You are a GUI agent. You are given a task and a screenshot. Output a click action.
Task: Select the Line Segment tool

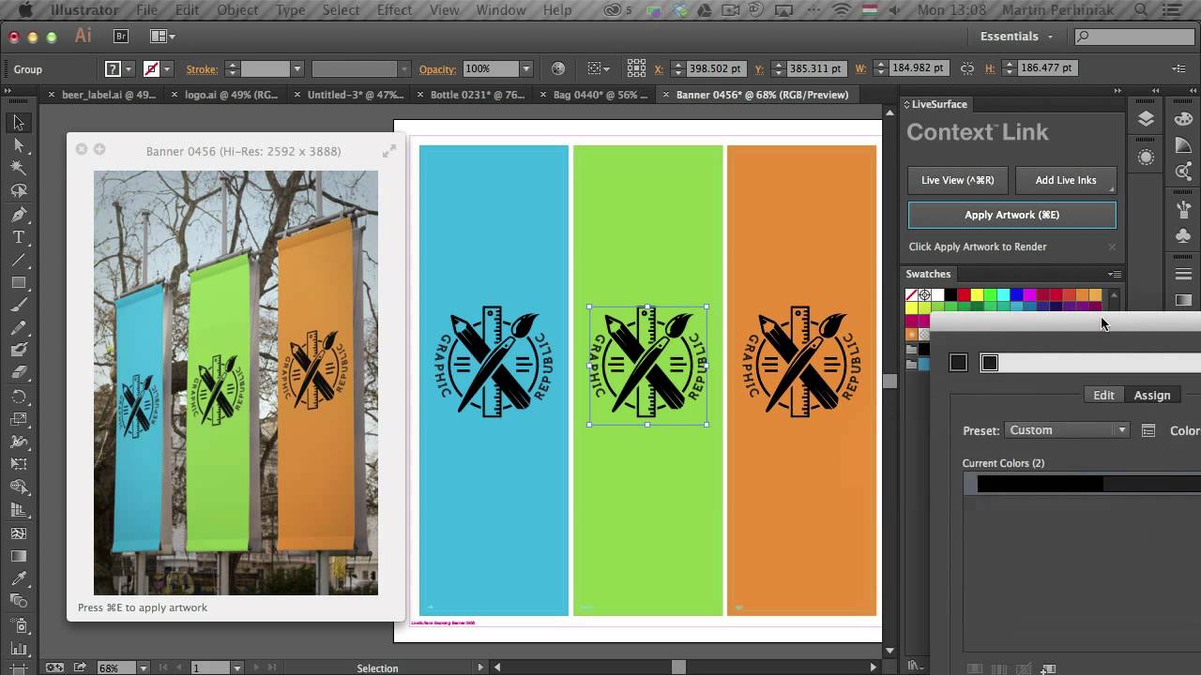point(19,260)
